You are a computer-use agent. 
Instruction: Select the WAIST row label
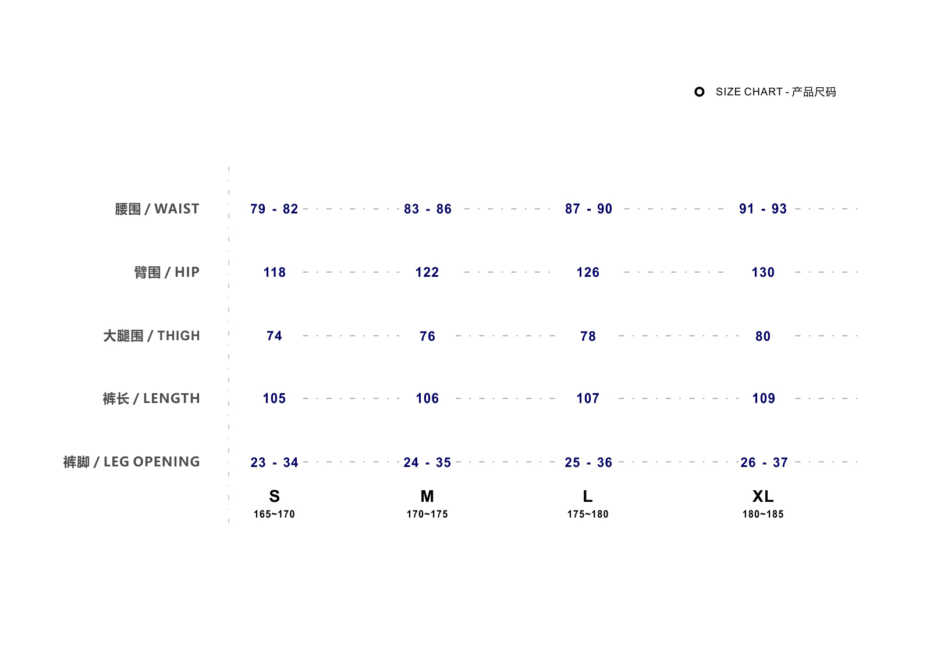157,209
